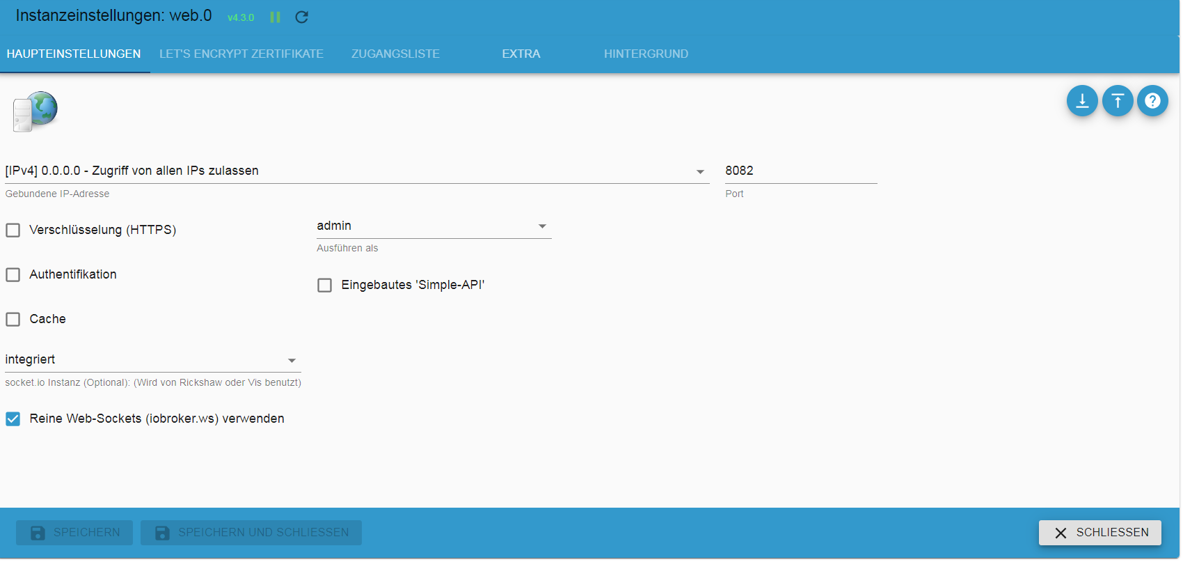Open the socket.io Instanz dropdown
The height and width of the screenshot is (562, 1183).
pyautogui.click(x=153, y=360)
